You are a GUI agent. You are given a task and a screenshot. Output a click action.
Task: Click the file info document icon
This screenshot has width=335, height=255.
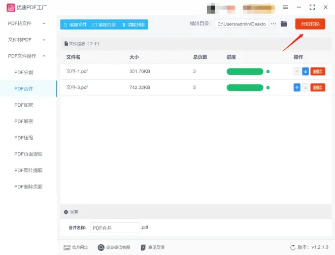(66, 44)
